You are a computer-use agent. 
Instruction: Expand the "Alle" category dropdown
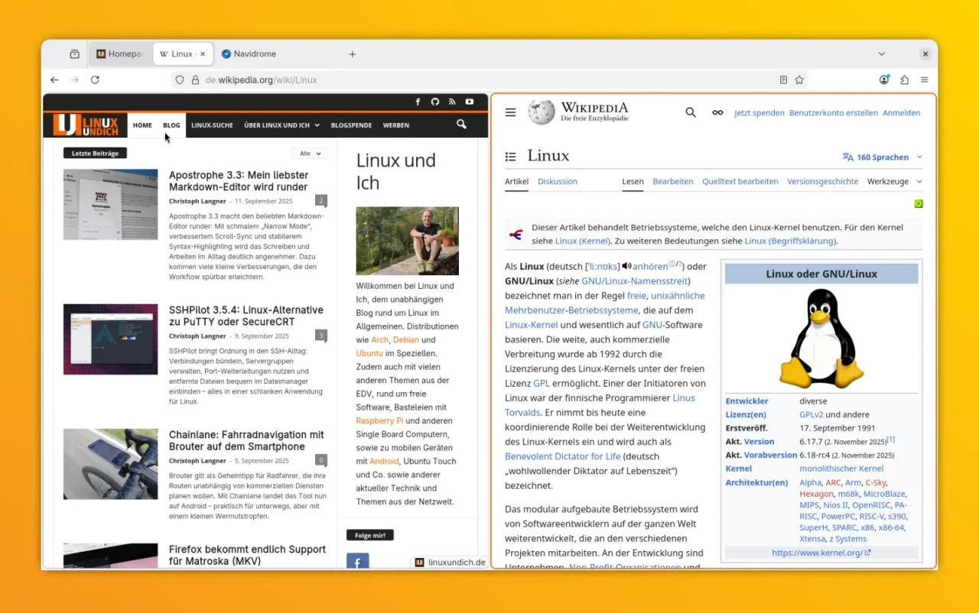pyautogui.click(x=309, y=153)
